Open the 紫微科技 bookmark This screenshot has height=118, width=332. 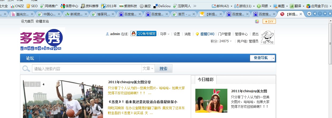click(128, 6)
